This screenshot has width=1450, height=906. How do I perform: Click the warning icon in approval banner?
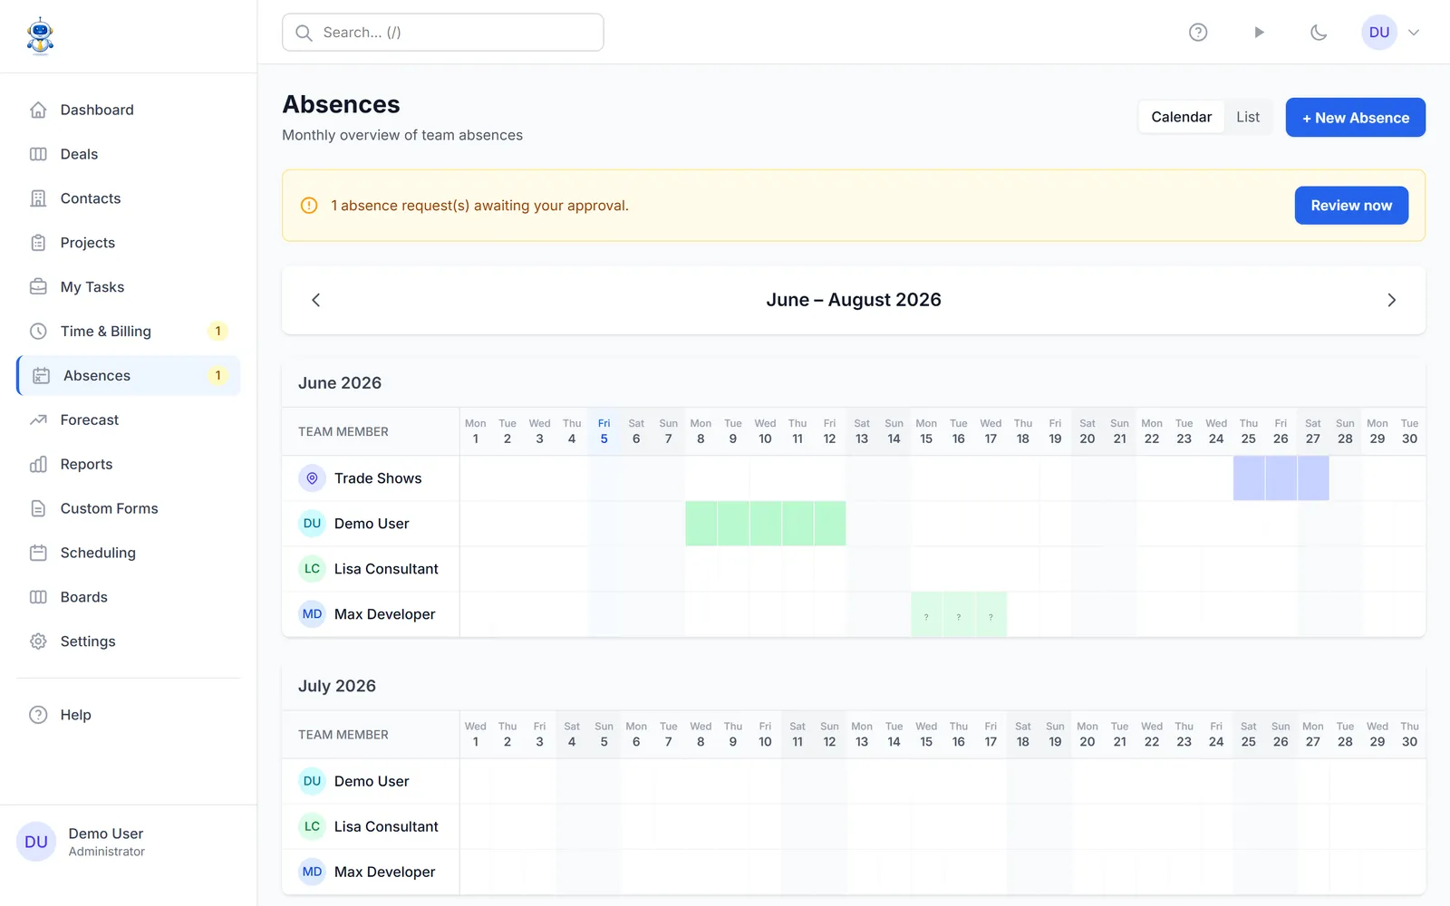pos(309,206)
